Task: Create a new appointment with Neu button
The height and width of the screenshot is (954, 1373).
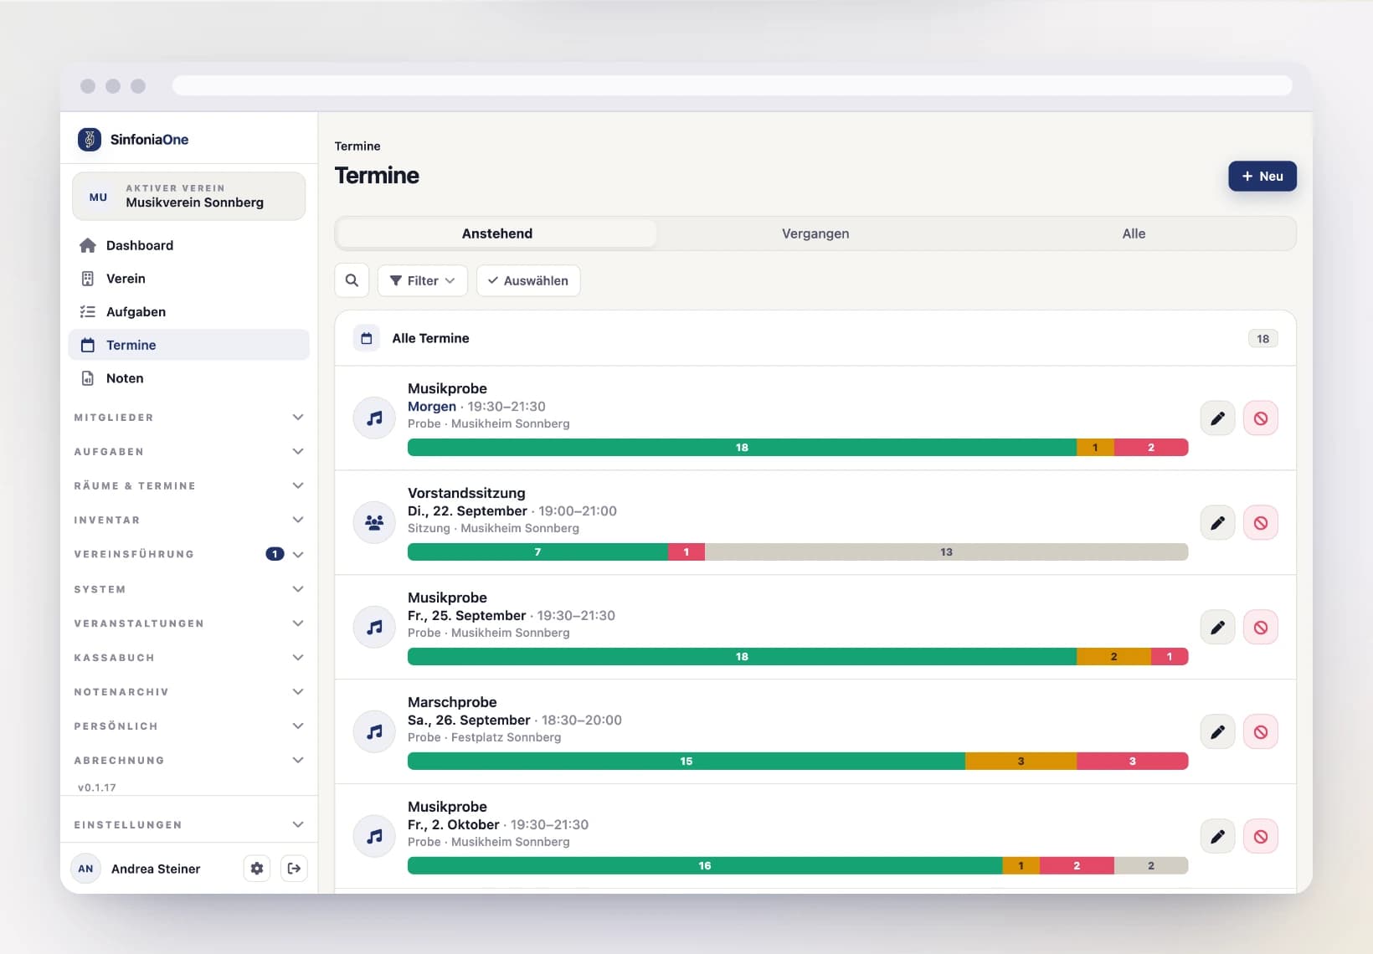Action: click(1262, 176)
